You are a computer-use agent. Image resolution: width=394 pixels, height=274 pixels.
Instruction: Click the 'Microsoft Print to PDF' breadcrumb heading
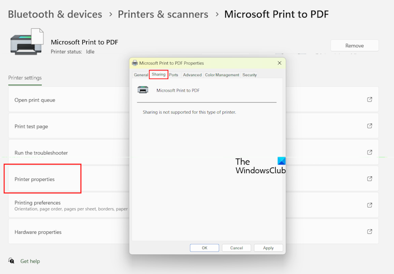point(276,14)
